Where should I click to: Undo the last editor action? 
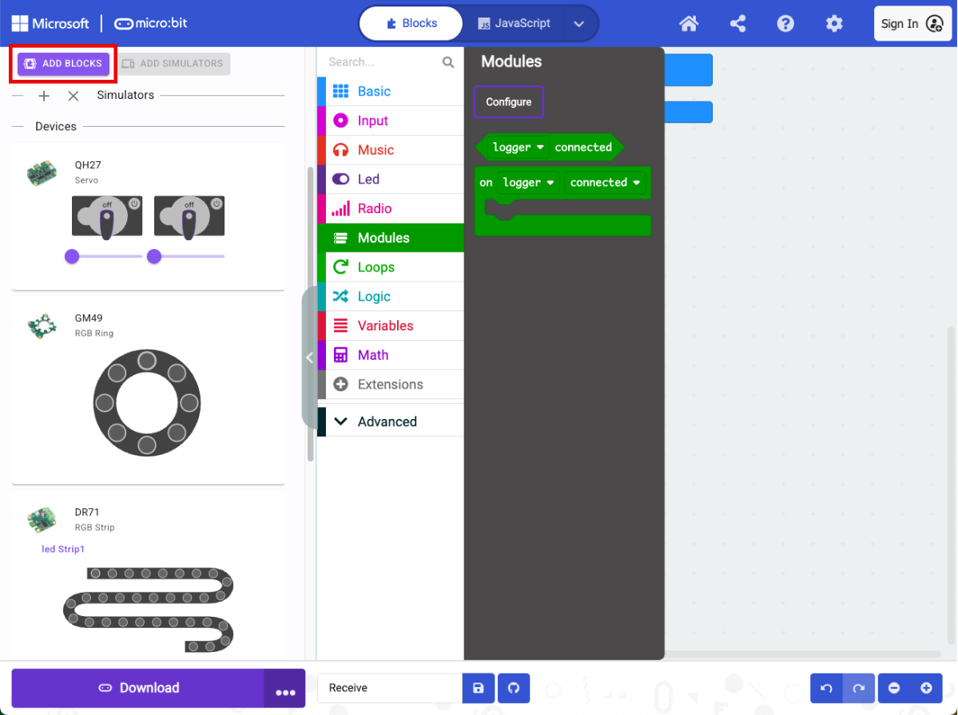coord(826,688)
